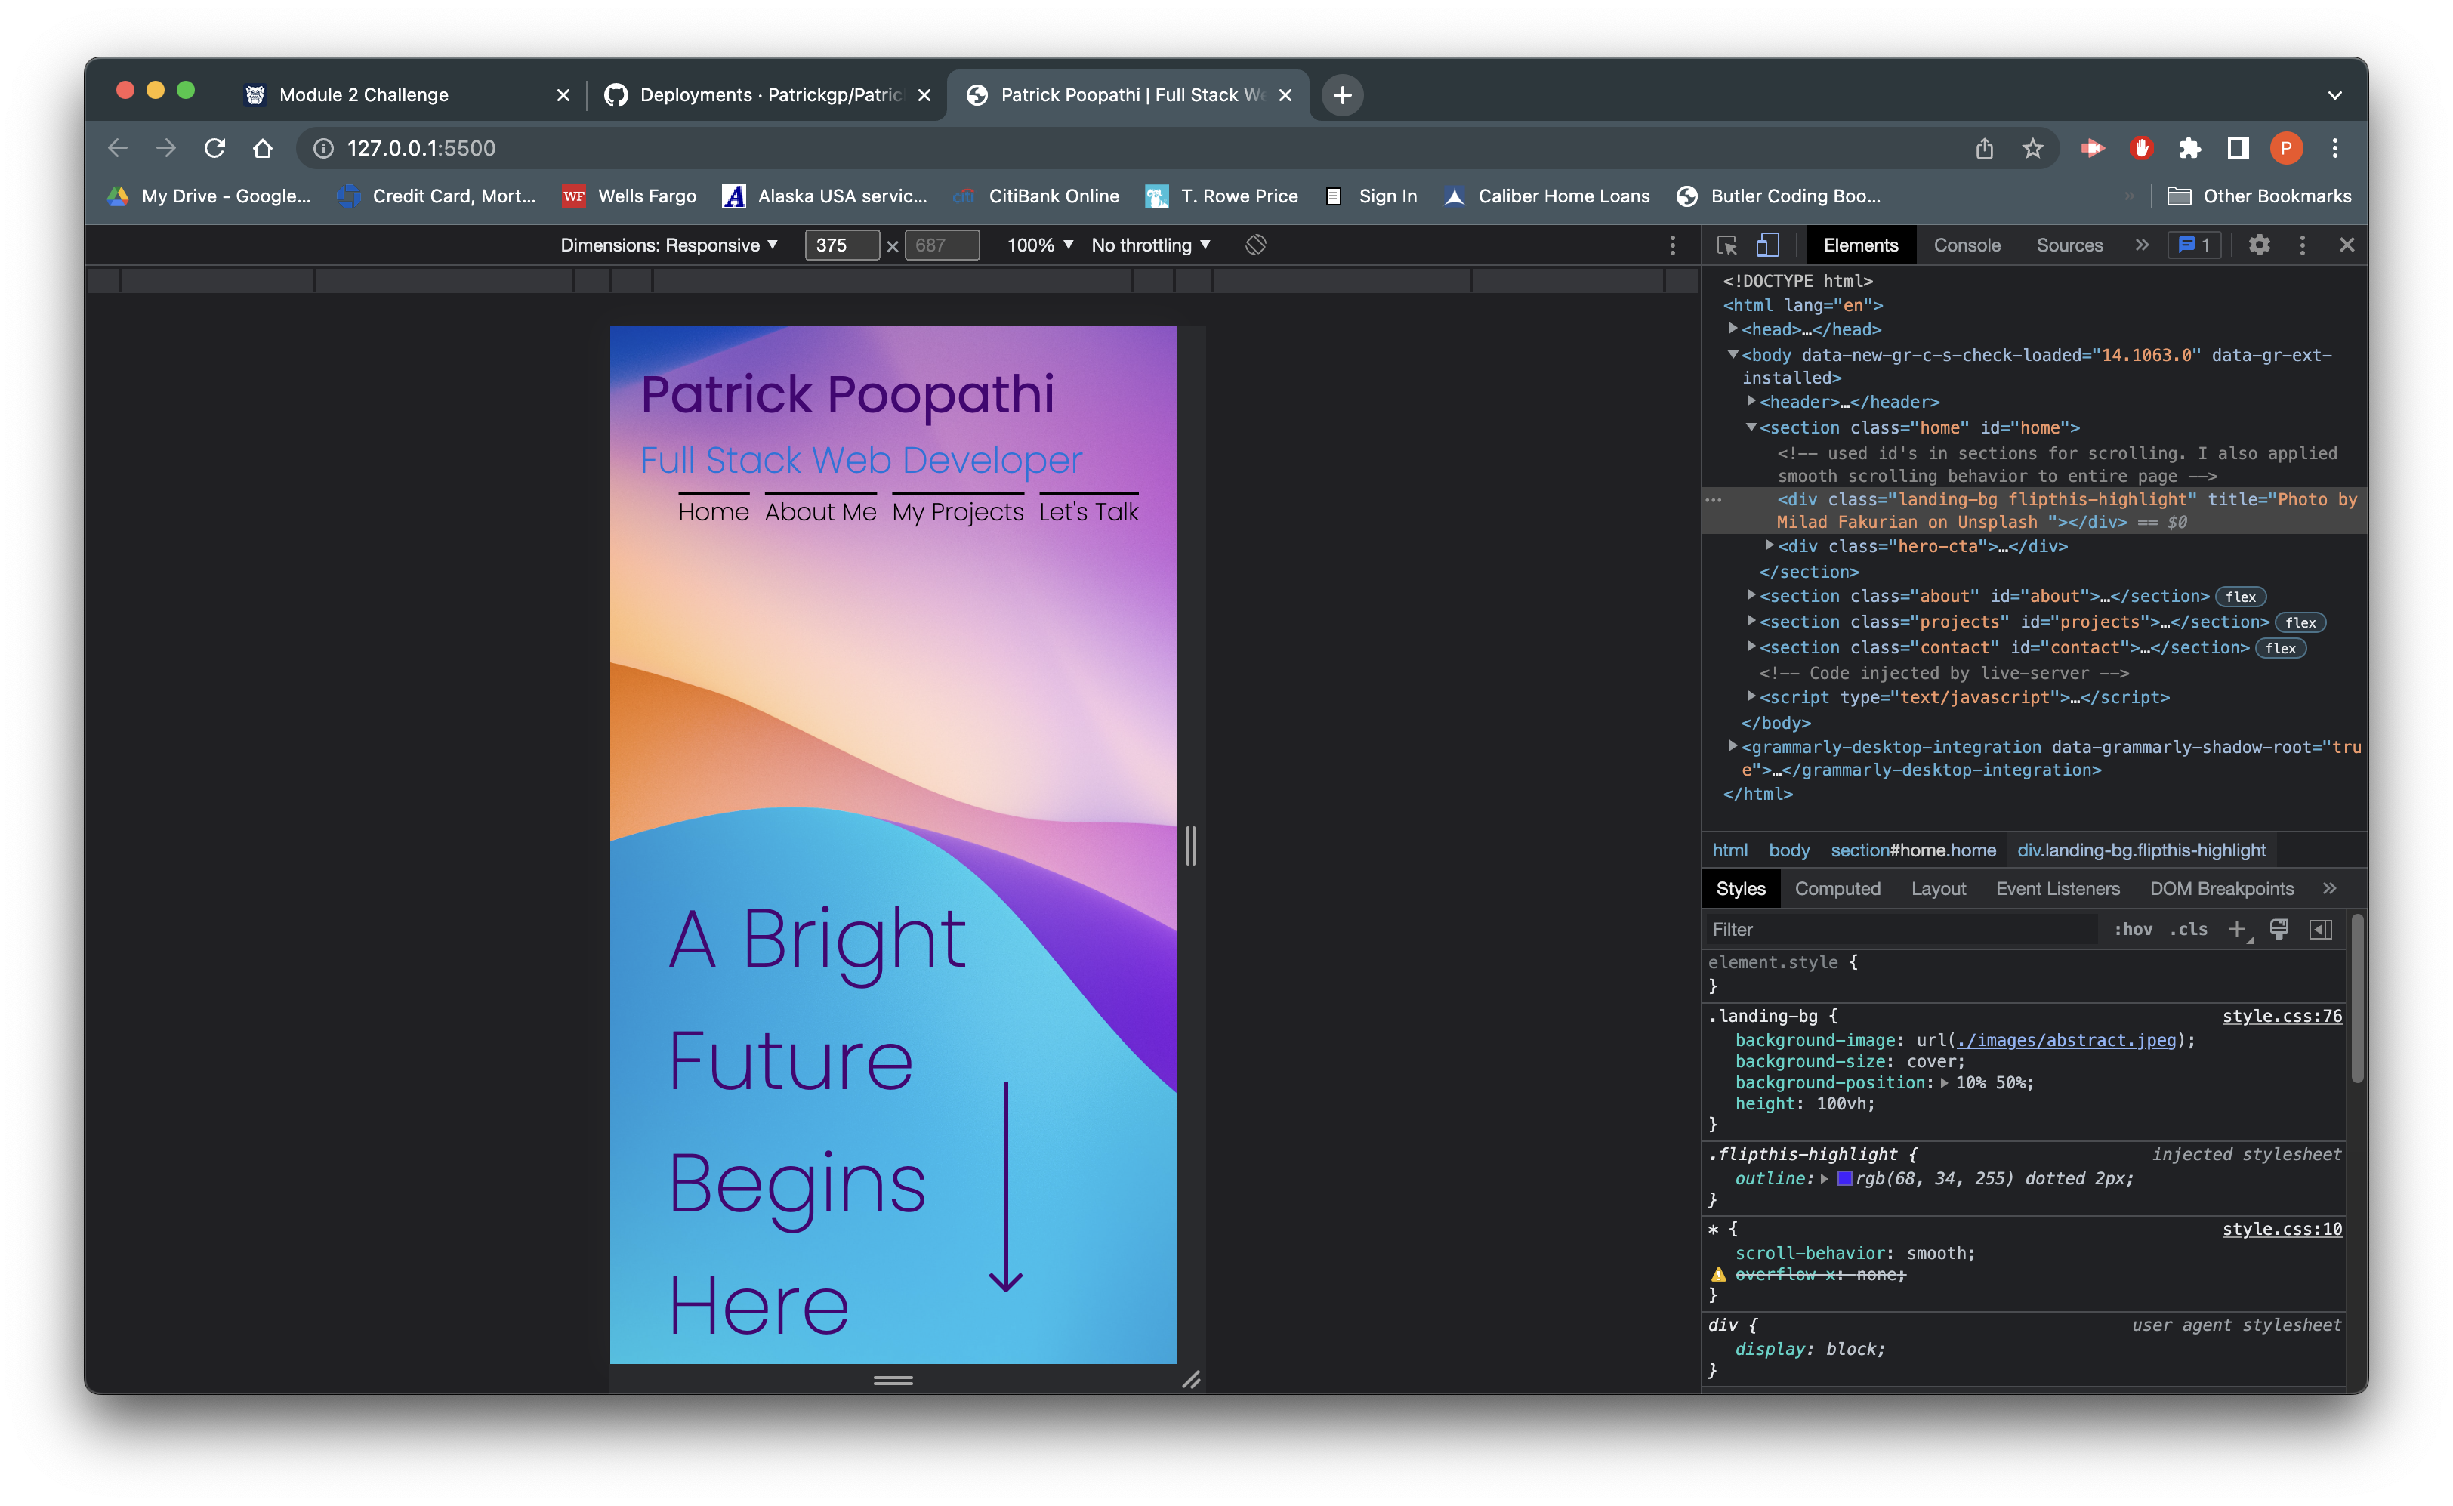Screen dimensions: 2453x1506
Task: Toggle Chrome side panel icon
Action: [2238, 148]
